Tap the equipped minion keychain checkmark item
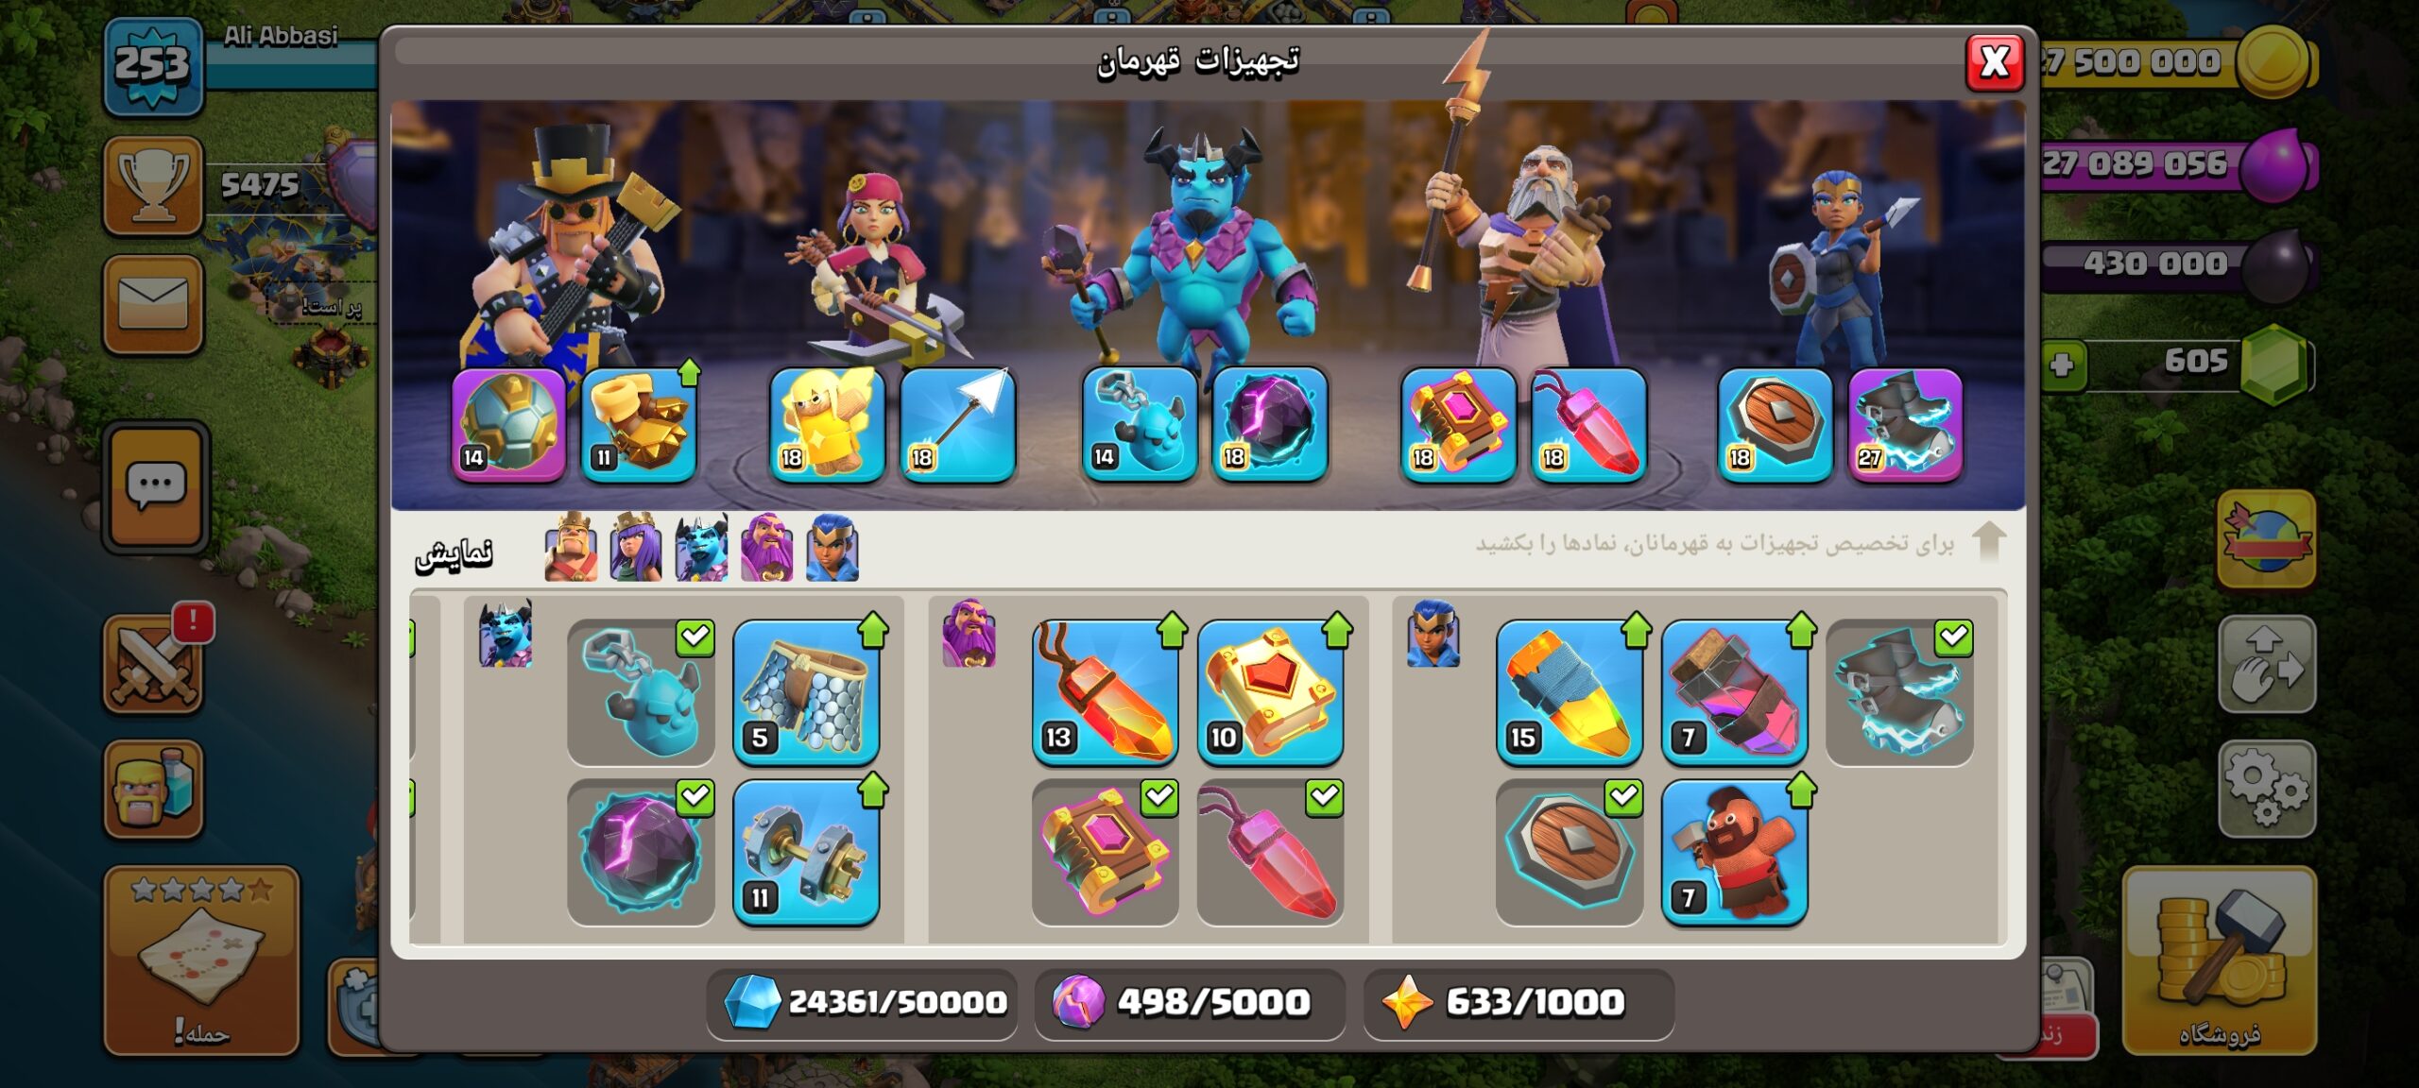2419x1088 pixels. [641, 691]
